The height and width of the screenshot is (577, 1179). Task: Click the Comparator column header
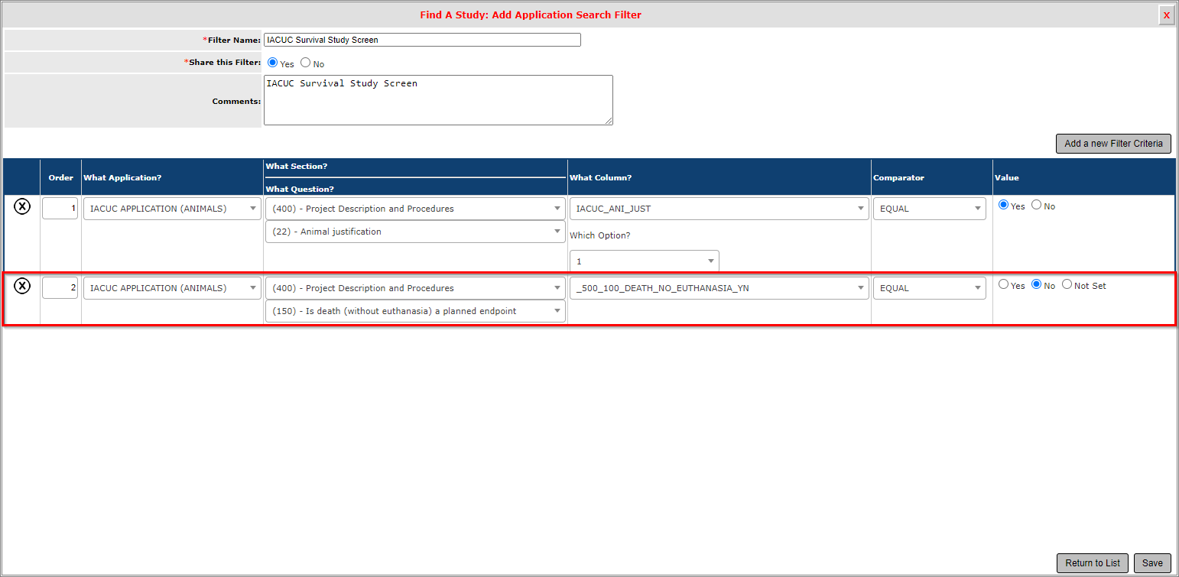click(898, 178)
